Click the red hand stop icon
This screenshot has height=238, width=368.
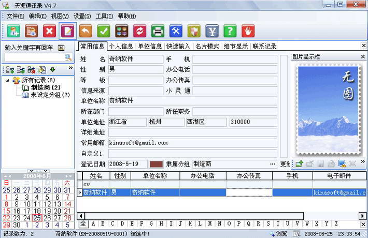click(248, 31)
